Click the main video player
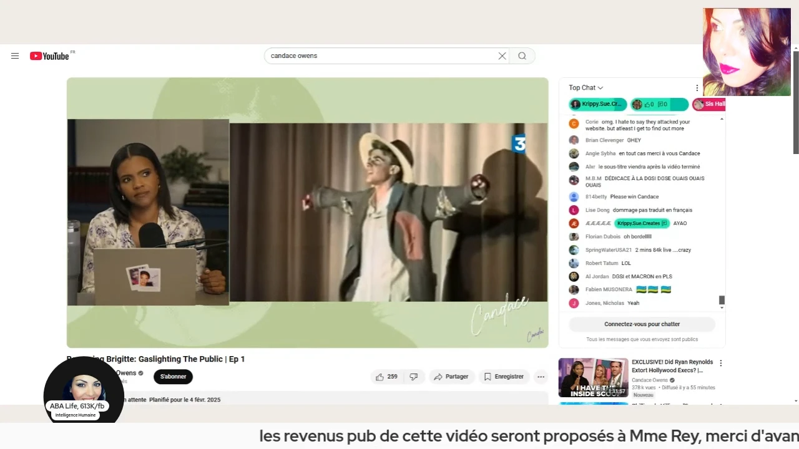 coord(308,213)
